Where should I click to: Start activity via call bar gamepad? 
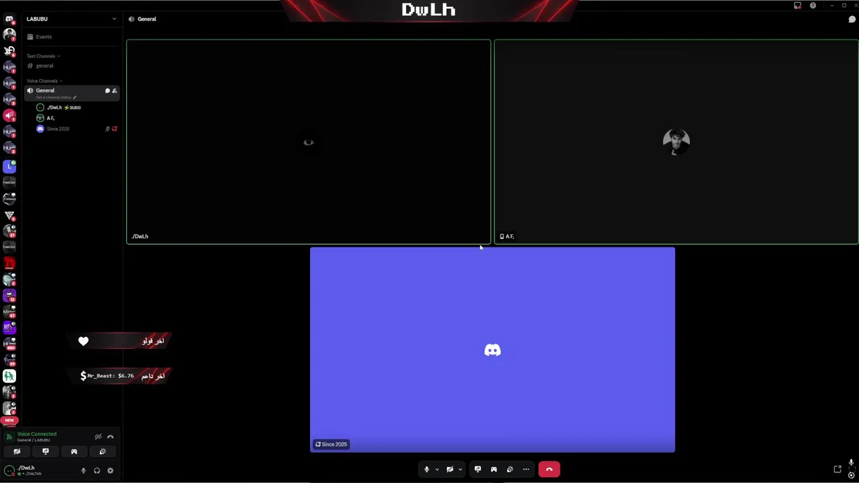494,470
